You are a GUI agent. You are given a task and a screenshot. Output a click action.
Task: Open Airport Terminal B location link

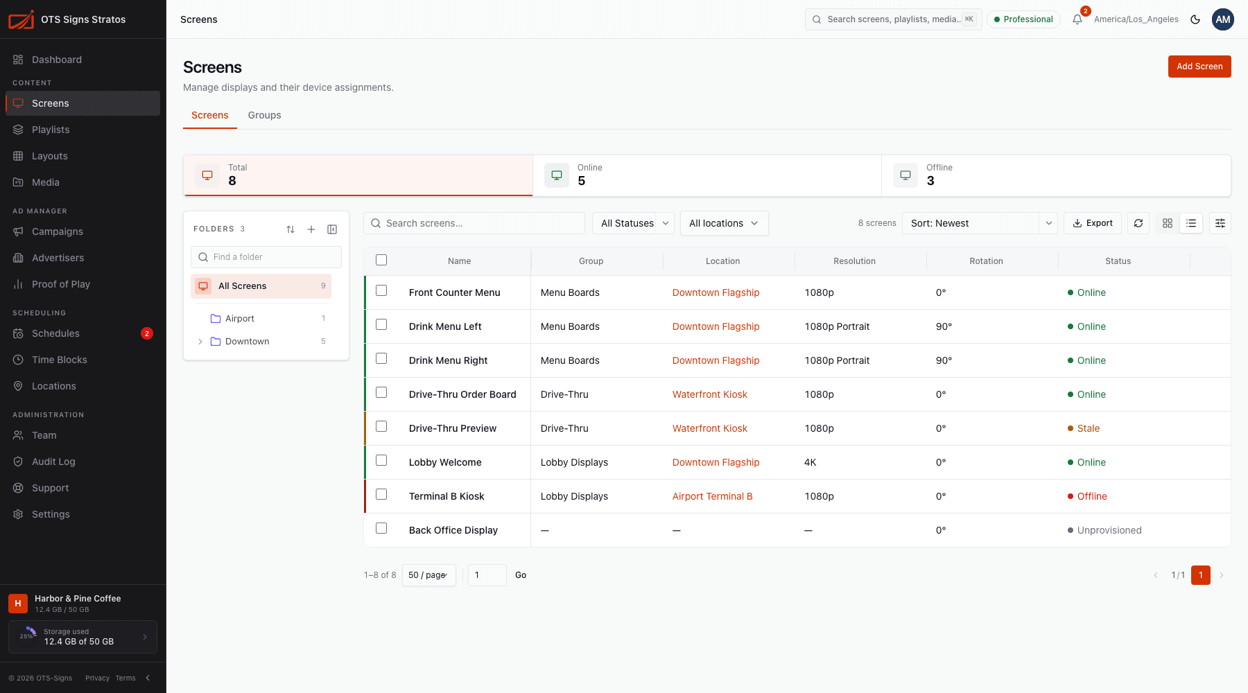[x=712, y=496]
